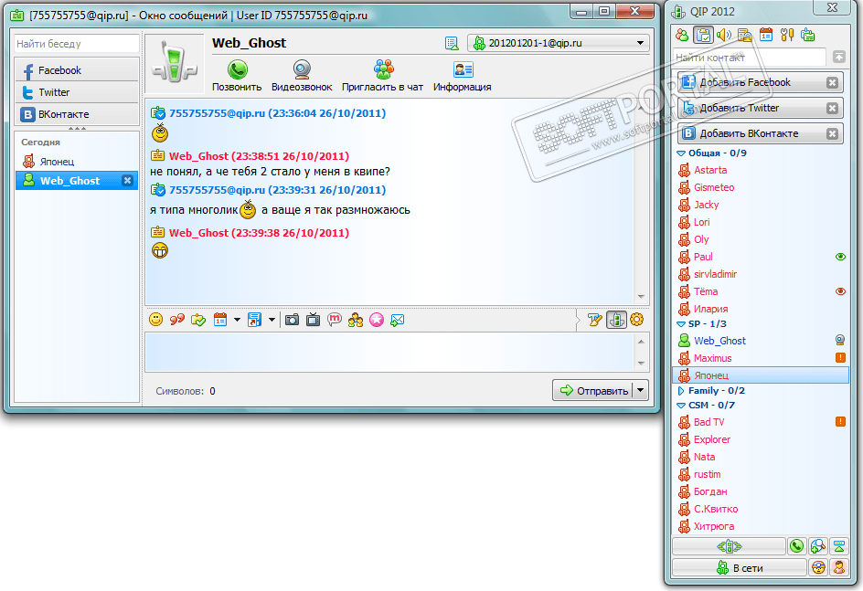The image size is (863, 591).
Task: Click the save diskette icon in message toolbar
Action: (x=254, y=320)
